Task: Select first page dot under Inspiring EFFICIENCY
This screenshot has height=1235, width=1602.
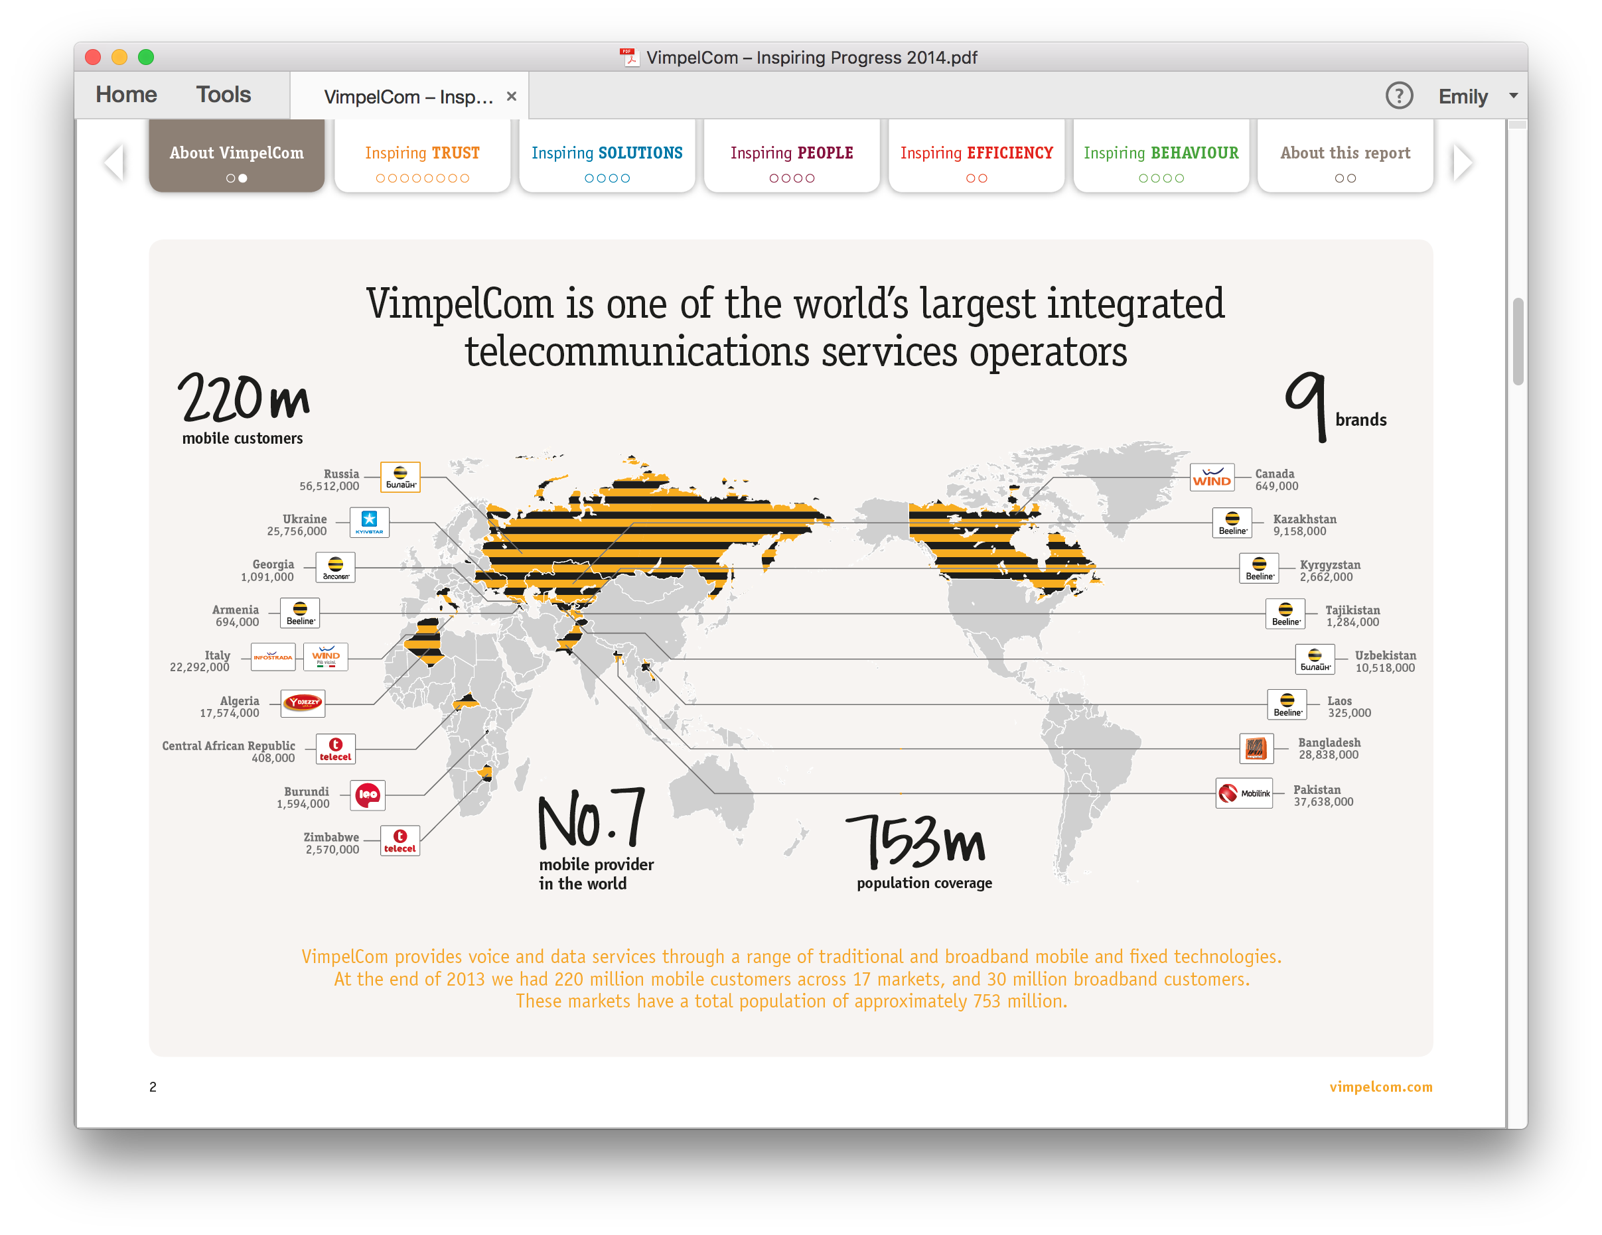Action: point(970,178)
